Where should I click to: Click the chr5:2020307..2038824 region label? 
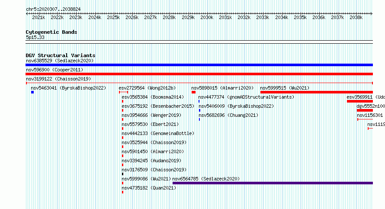point(53,9)
